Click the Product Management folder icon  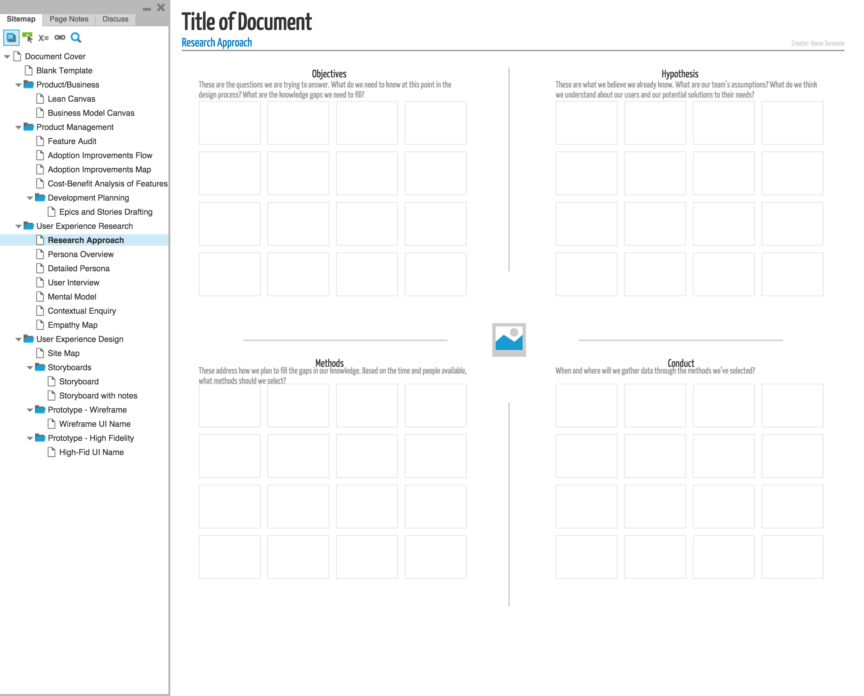29,127
